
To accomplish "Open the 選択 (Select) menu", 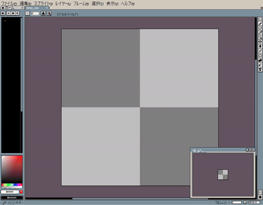I will 97,4.
